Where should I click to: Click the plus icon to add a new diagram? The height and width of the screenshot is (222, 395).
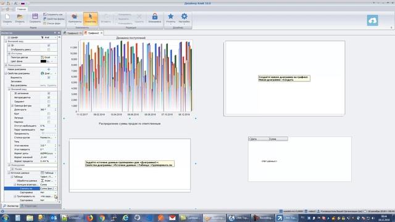[49, 69]
